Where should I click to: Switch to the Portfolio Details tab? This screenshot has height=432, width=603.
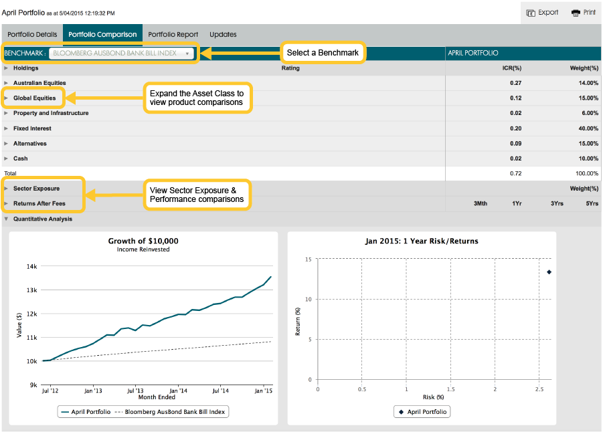point(32,34)
